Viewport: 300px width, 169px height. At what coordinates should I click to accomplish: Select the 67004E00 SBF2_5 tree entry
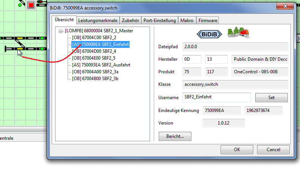coord(94,58)
